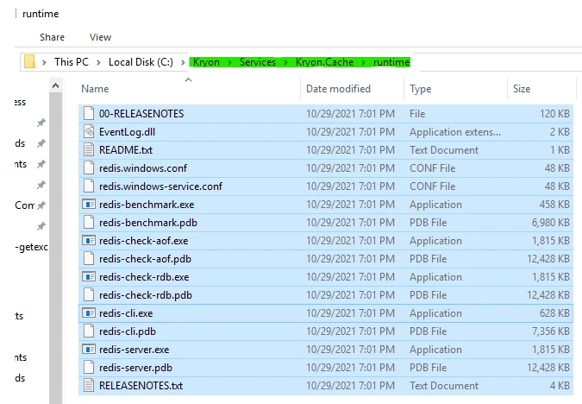Click the navigation pane scrollbar track
582x404 pixels.
click(56, 249)
